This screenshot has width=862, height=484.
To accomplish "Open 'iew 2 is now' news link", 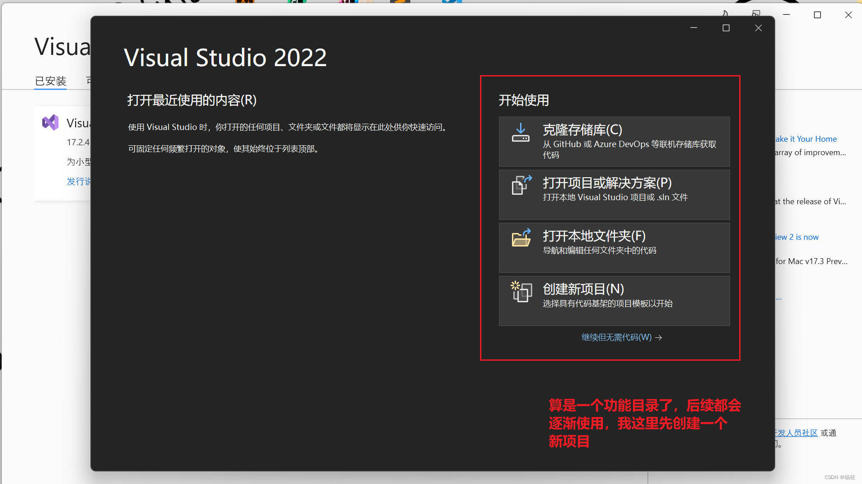I will [797, 237].
